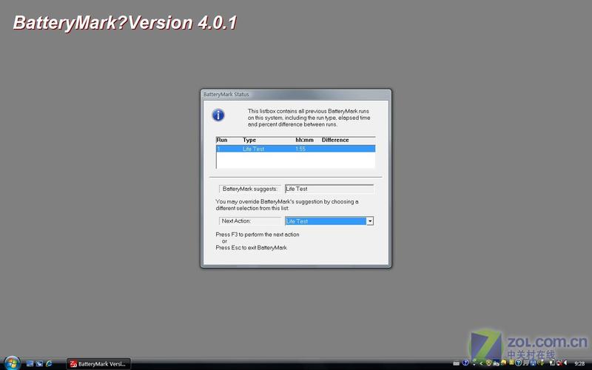The width and height of the screenshot is (592, 370).
Task: Click the taskbar clock 9:28
Action: pyautogui.click(x=579, y=363)
